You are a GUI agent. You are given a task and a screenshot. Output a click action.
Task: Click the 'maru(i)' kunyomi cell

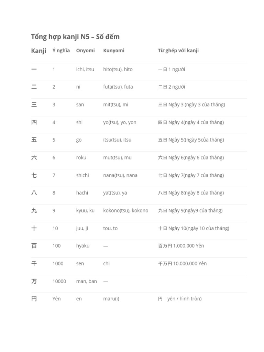pyautogui.click(x=111, y=299)
